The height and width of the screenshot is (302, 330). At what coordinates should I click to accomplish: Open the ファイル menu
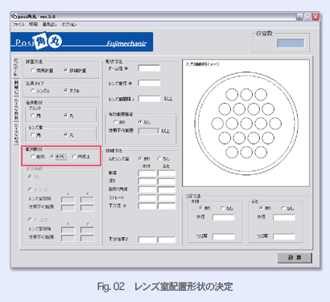pos(19,24)
